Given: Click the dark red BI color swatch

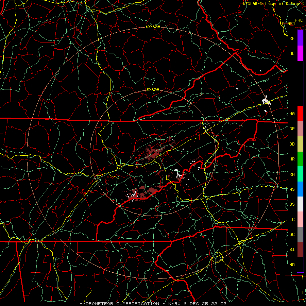Looking at the screenshot, I should (x=300, y=250).
